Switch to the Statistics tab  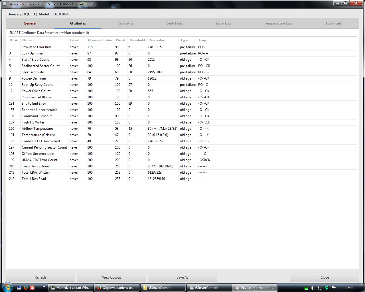point(126,23)
